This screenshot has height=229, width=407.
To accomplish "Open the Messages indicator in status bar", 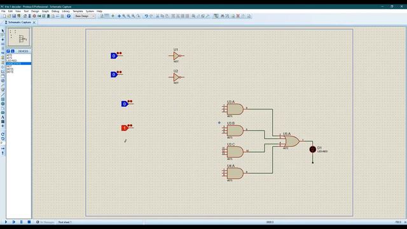I will point(45,222).
